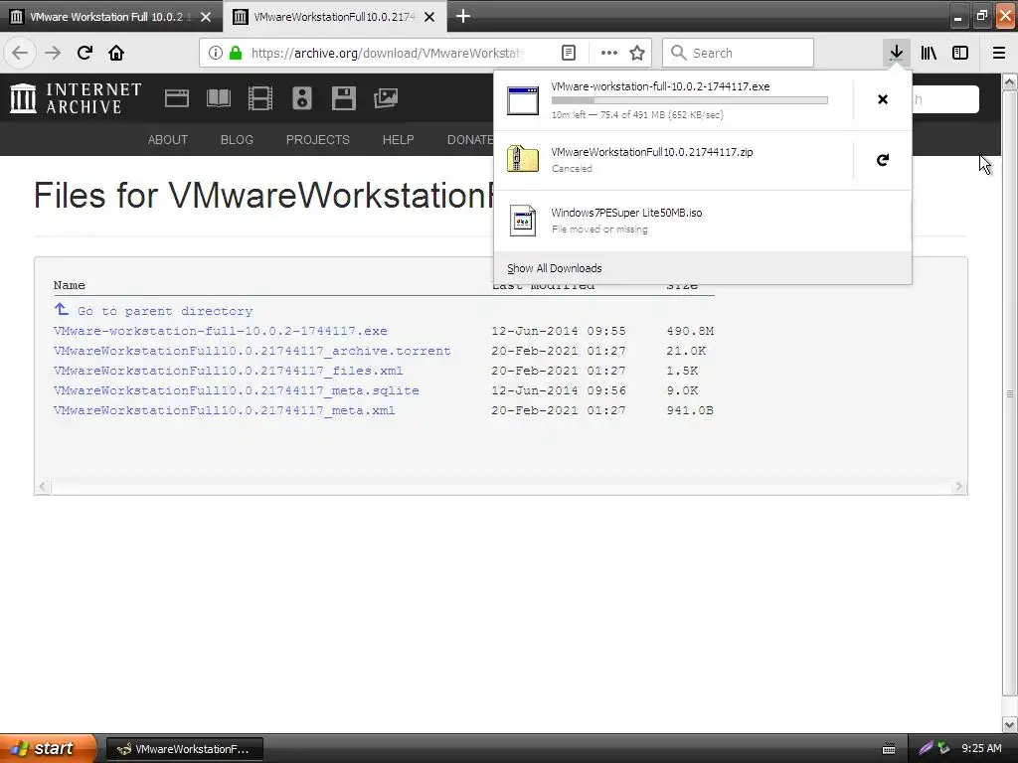Click the Internet Archive logo
Screen dimensions: 1018x763
coord(76,98)
